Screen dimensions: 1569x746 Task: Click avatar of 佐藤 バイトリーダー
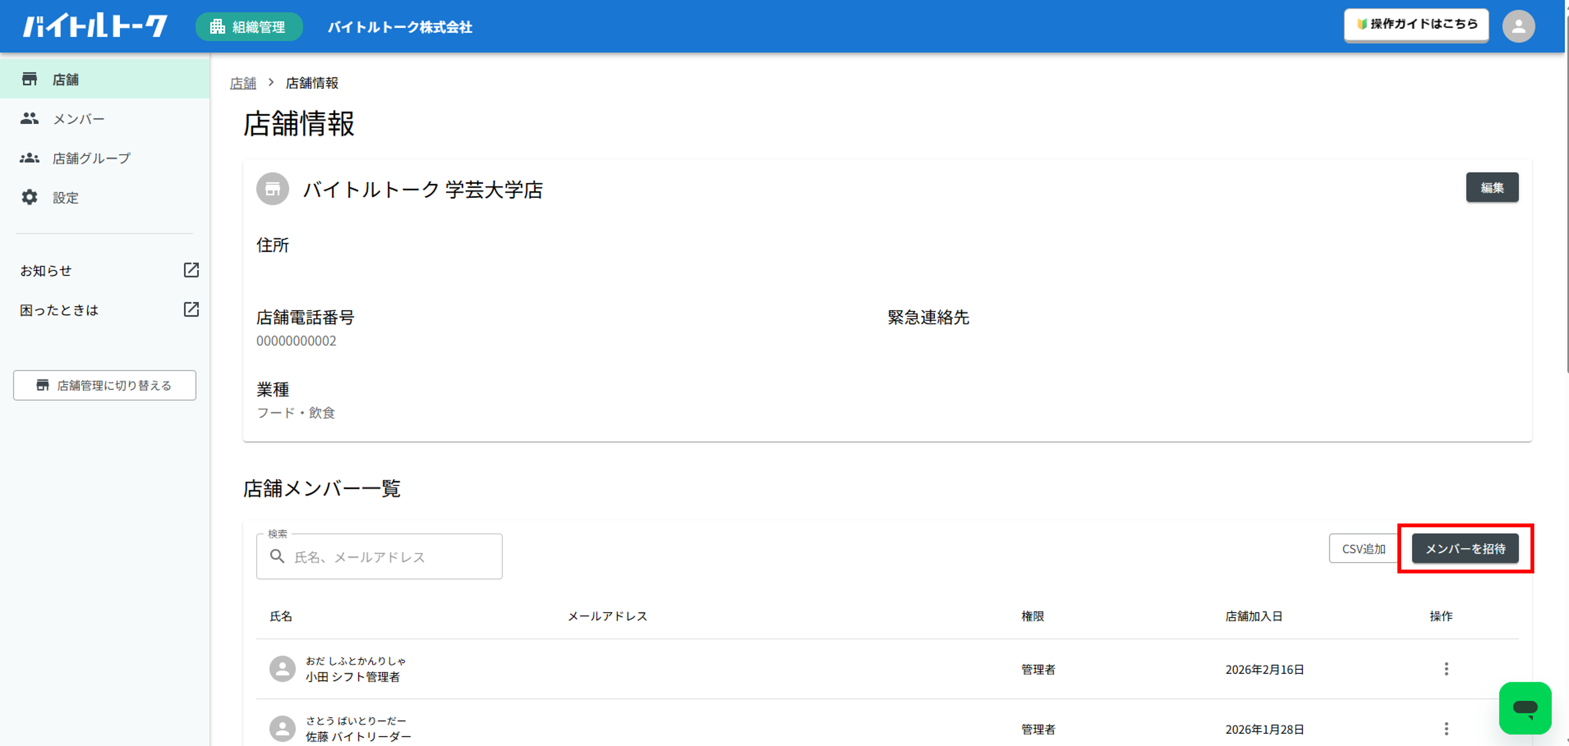[x=283, y=728]
